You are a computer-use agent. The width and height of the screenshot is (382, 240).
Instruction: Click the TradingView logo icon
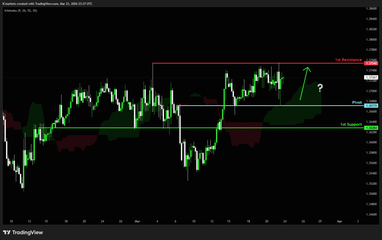click(7, 232)
